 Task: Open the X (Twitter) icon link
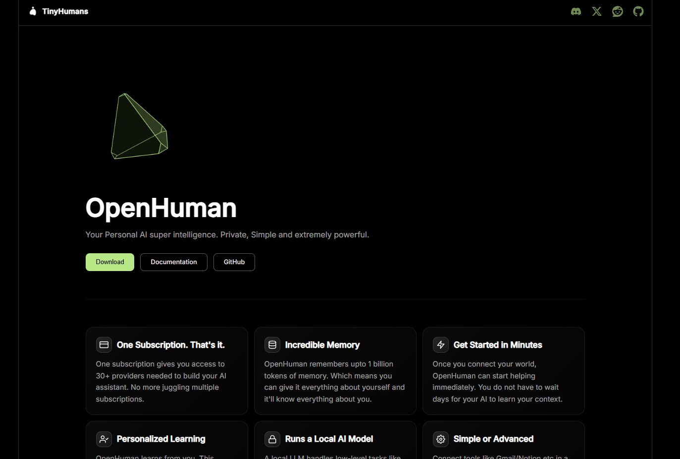coord(597,11)
